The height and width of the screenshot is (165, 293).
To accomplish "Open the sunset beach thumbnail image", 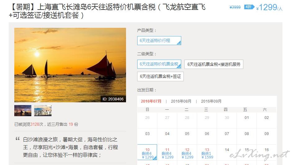I will point(23,111).
